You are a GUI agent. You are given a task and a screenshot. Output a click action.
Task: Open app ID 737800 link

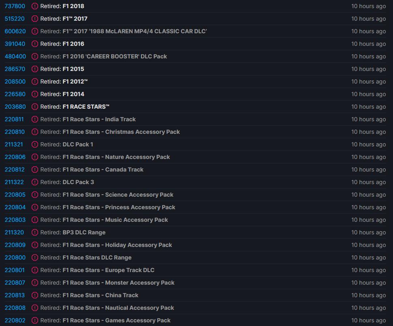(15, 6)
